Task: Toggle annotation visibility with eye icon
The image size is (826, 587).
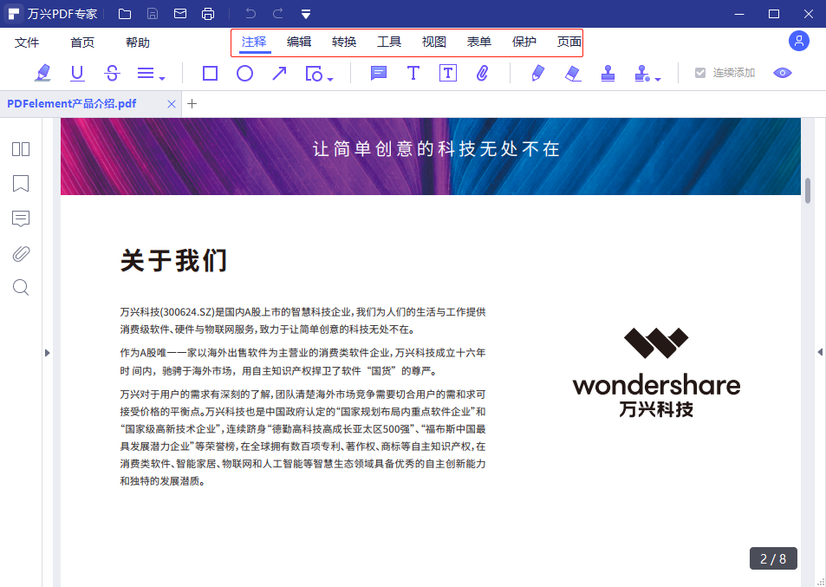Action: (x=782, y=73)
